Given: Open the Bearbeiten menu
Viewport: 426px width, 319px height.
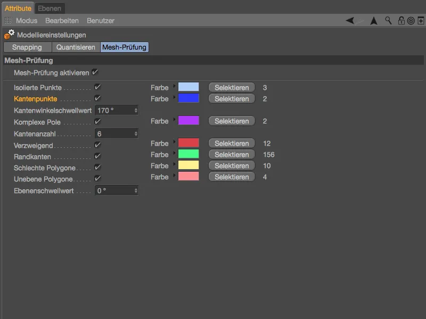Looking at the screenshot, I should click(62, 21).
